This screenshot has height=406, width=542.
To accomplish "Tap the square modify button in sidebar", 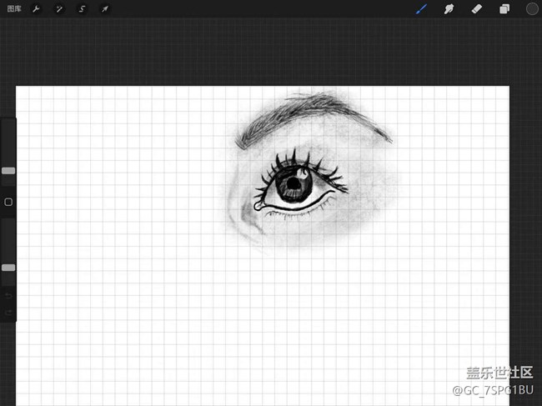I will click(8, 202).
